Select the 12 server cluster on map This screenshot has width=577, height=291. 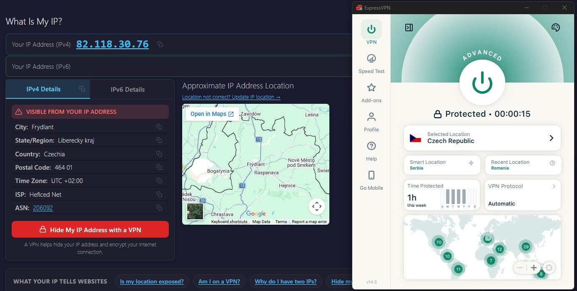499,249
